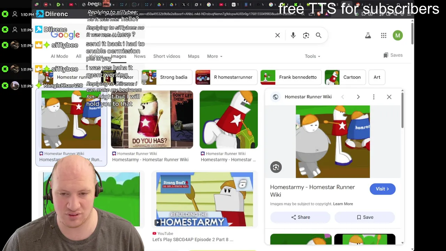The image size is (446, 251).
Task: Clear the search box with the X icon
Action: (277, 35)
